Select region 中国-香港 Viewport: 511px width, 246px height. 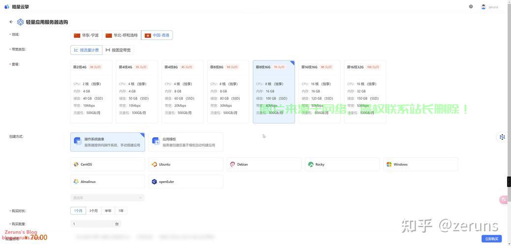tap(157, 35)
